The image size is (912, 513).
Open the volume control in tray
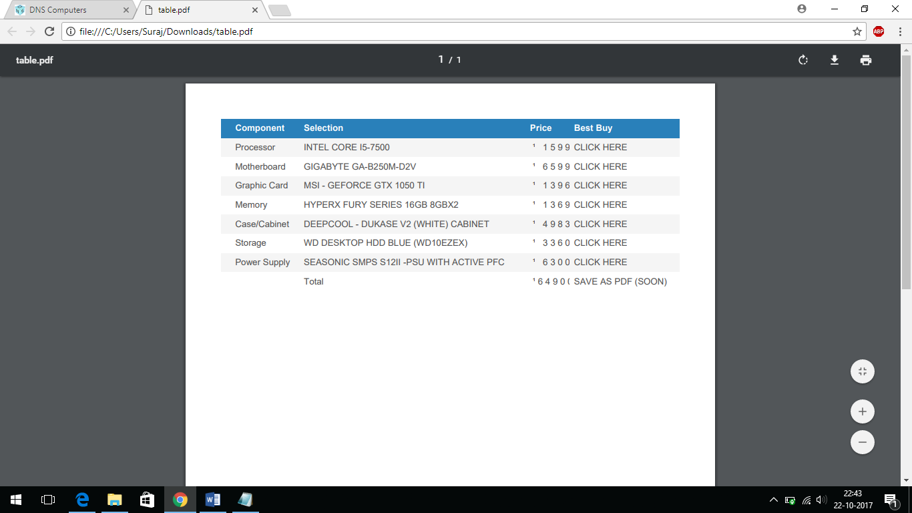[822, 500]
